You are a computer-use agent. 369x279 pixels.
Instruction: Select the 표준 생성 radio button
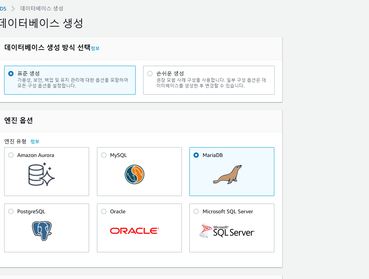click(x=11, y=74)
